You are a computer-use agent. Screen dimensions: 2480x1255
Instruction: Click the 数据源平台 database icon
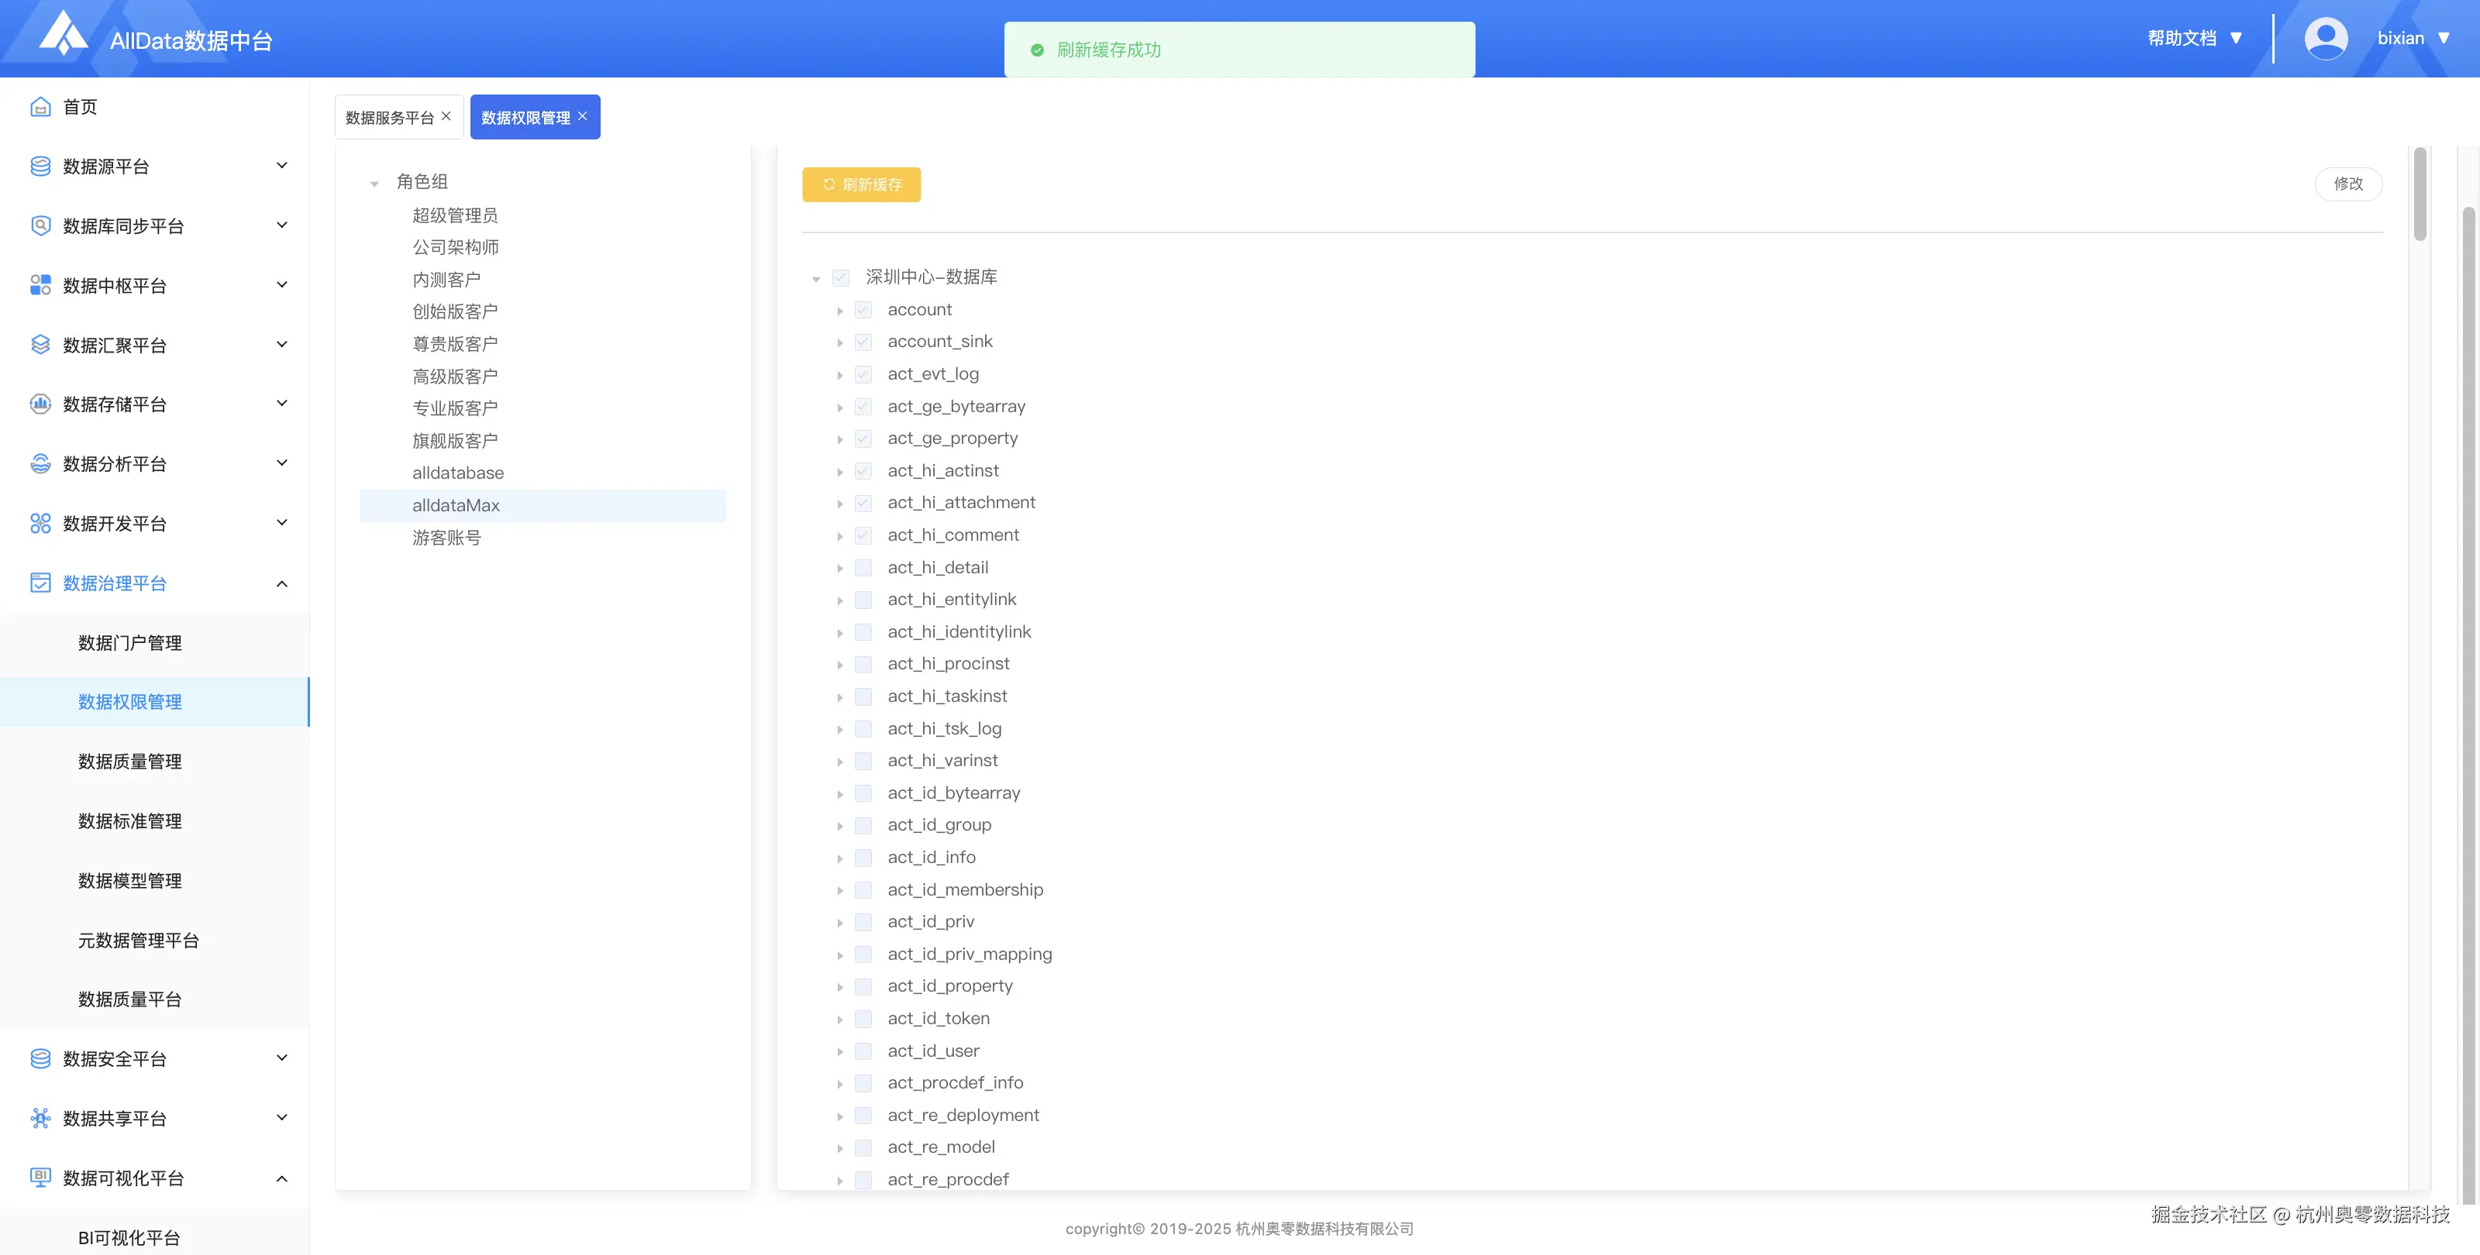point(40,167)
